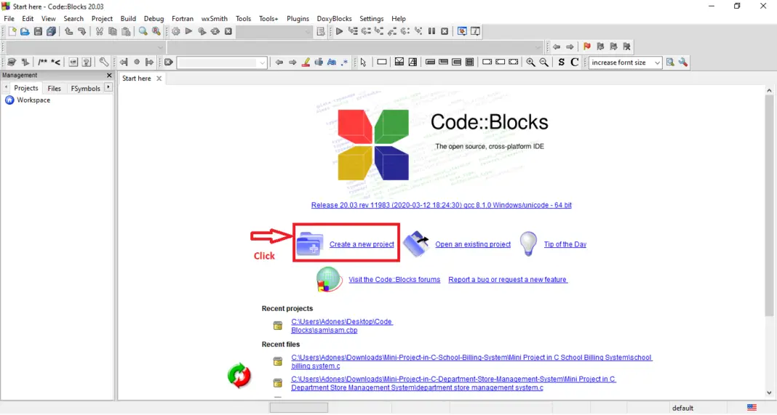Screen dimensions: 777x415
Task: Open the Build menu
Action: pos(128,18)
